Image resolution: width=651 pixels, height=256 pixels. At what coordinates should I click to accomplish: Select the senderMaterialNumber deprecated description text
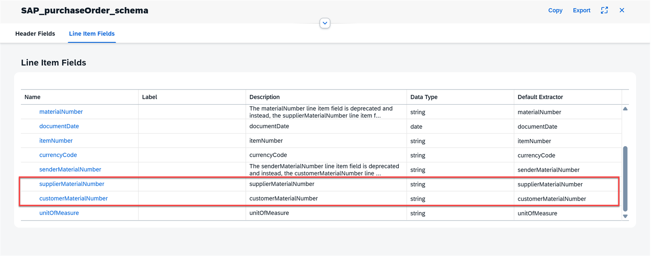[x=324, y=170]
